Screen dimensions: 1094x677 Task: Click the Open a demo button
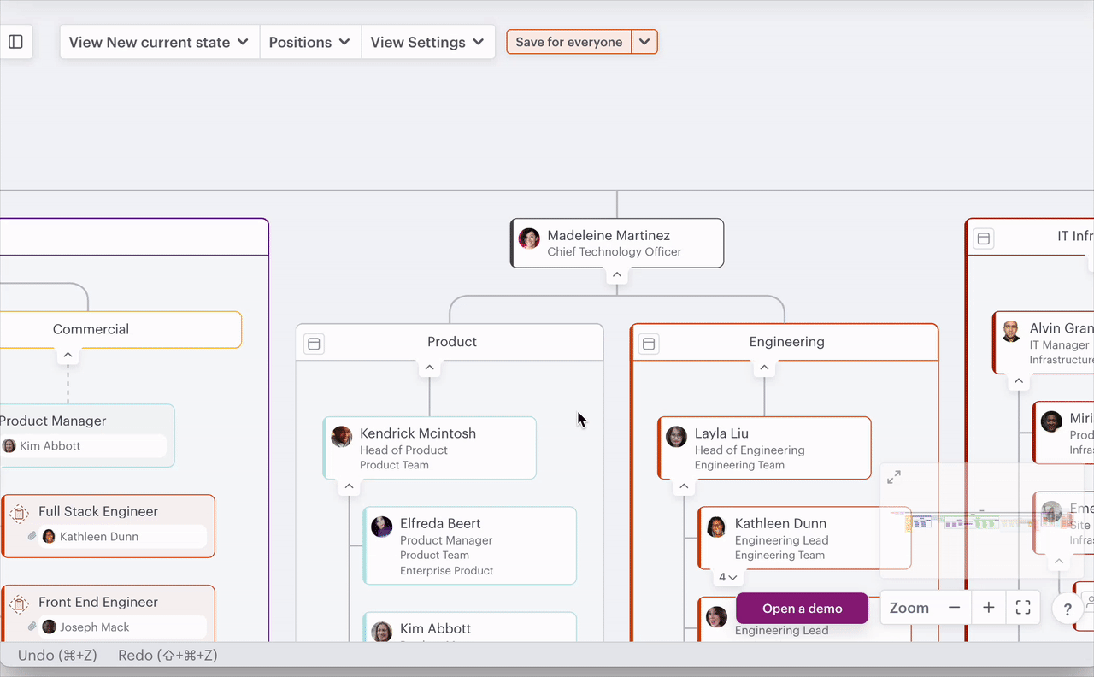pos(802,609)
